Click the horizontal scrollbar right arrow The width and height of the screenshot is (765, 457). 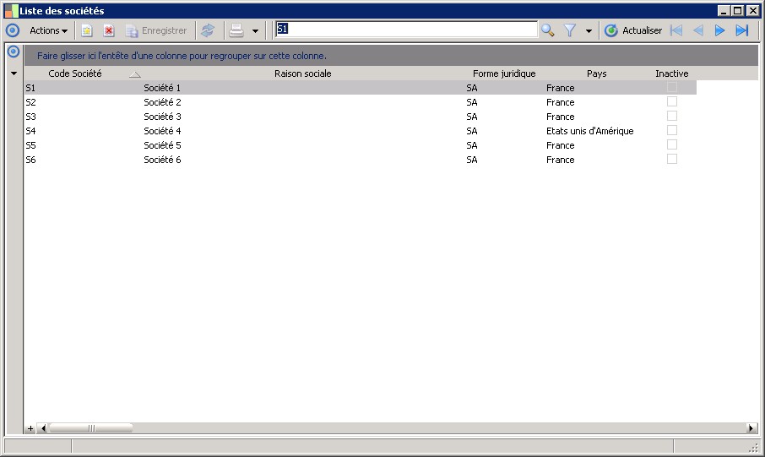tap(751, 428)
